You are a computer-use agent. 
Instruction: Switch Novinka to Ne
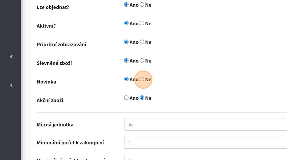(x=142, y=80)
